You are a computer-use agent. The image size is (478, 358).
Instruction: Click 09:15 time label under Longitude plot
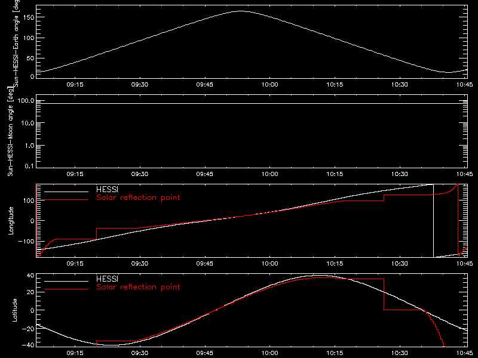click(x=75, y=264)
